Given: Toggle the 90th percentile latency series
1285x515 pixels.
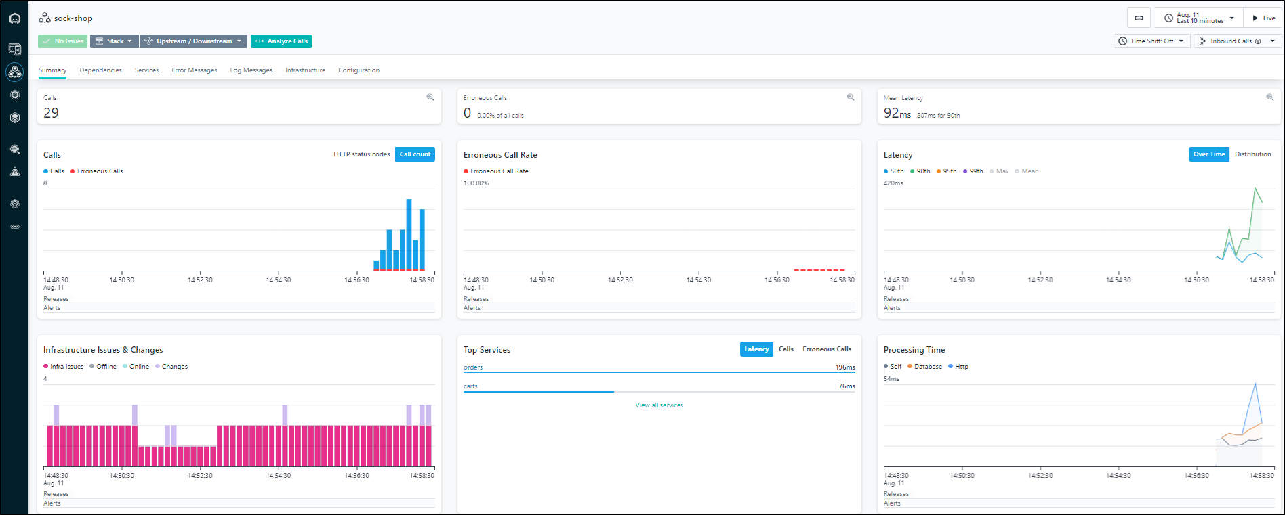Looking at the screenshot, I should pyautogui.click(x=920, y=171).
